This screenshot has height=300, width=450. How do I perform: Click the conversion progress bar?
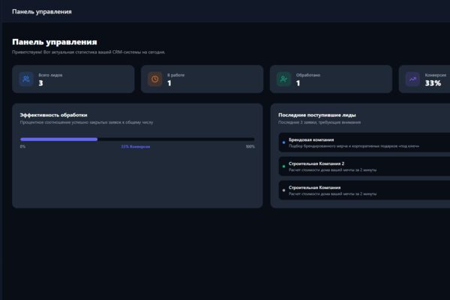click(x=137, y=139)
